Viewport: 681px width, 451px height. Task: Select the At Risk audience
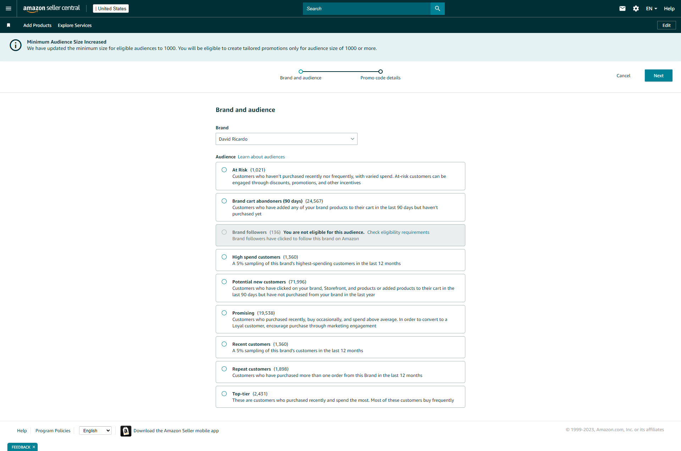tap(224, 170)
